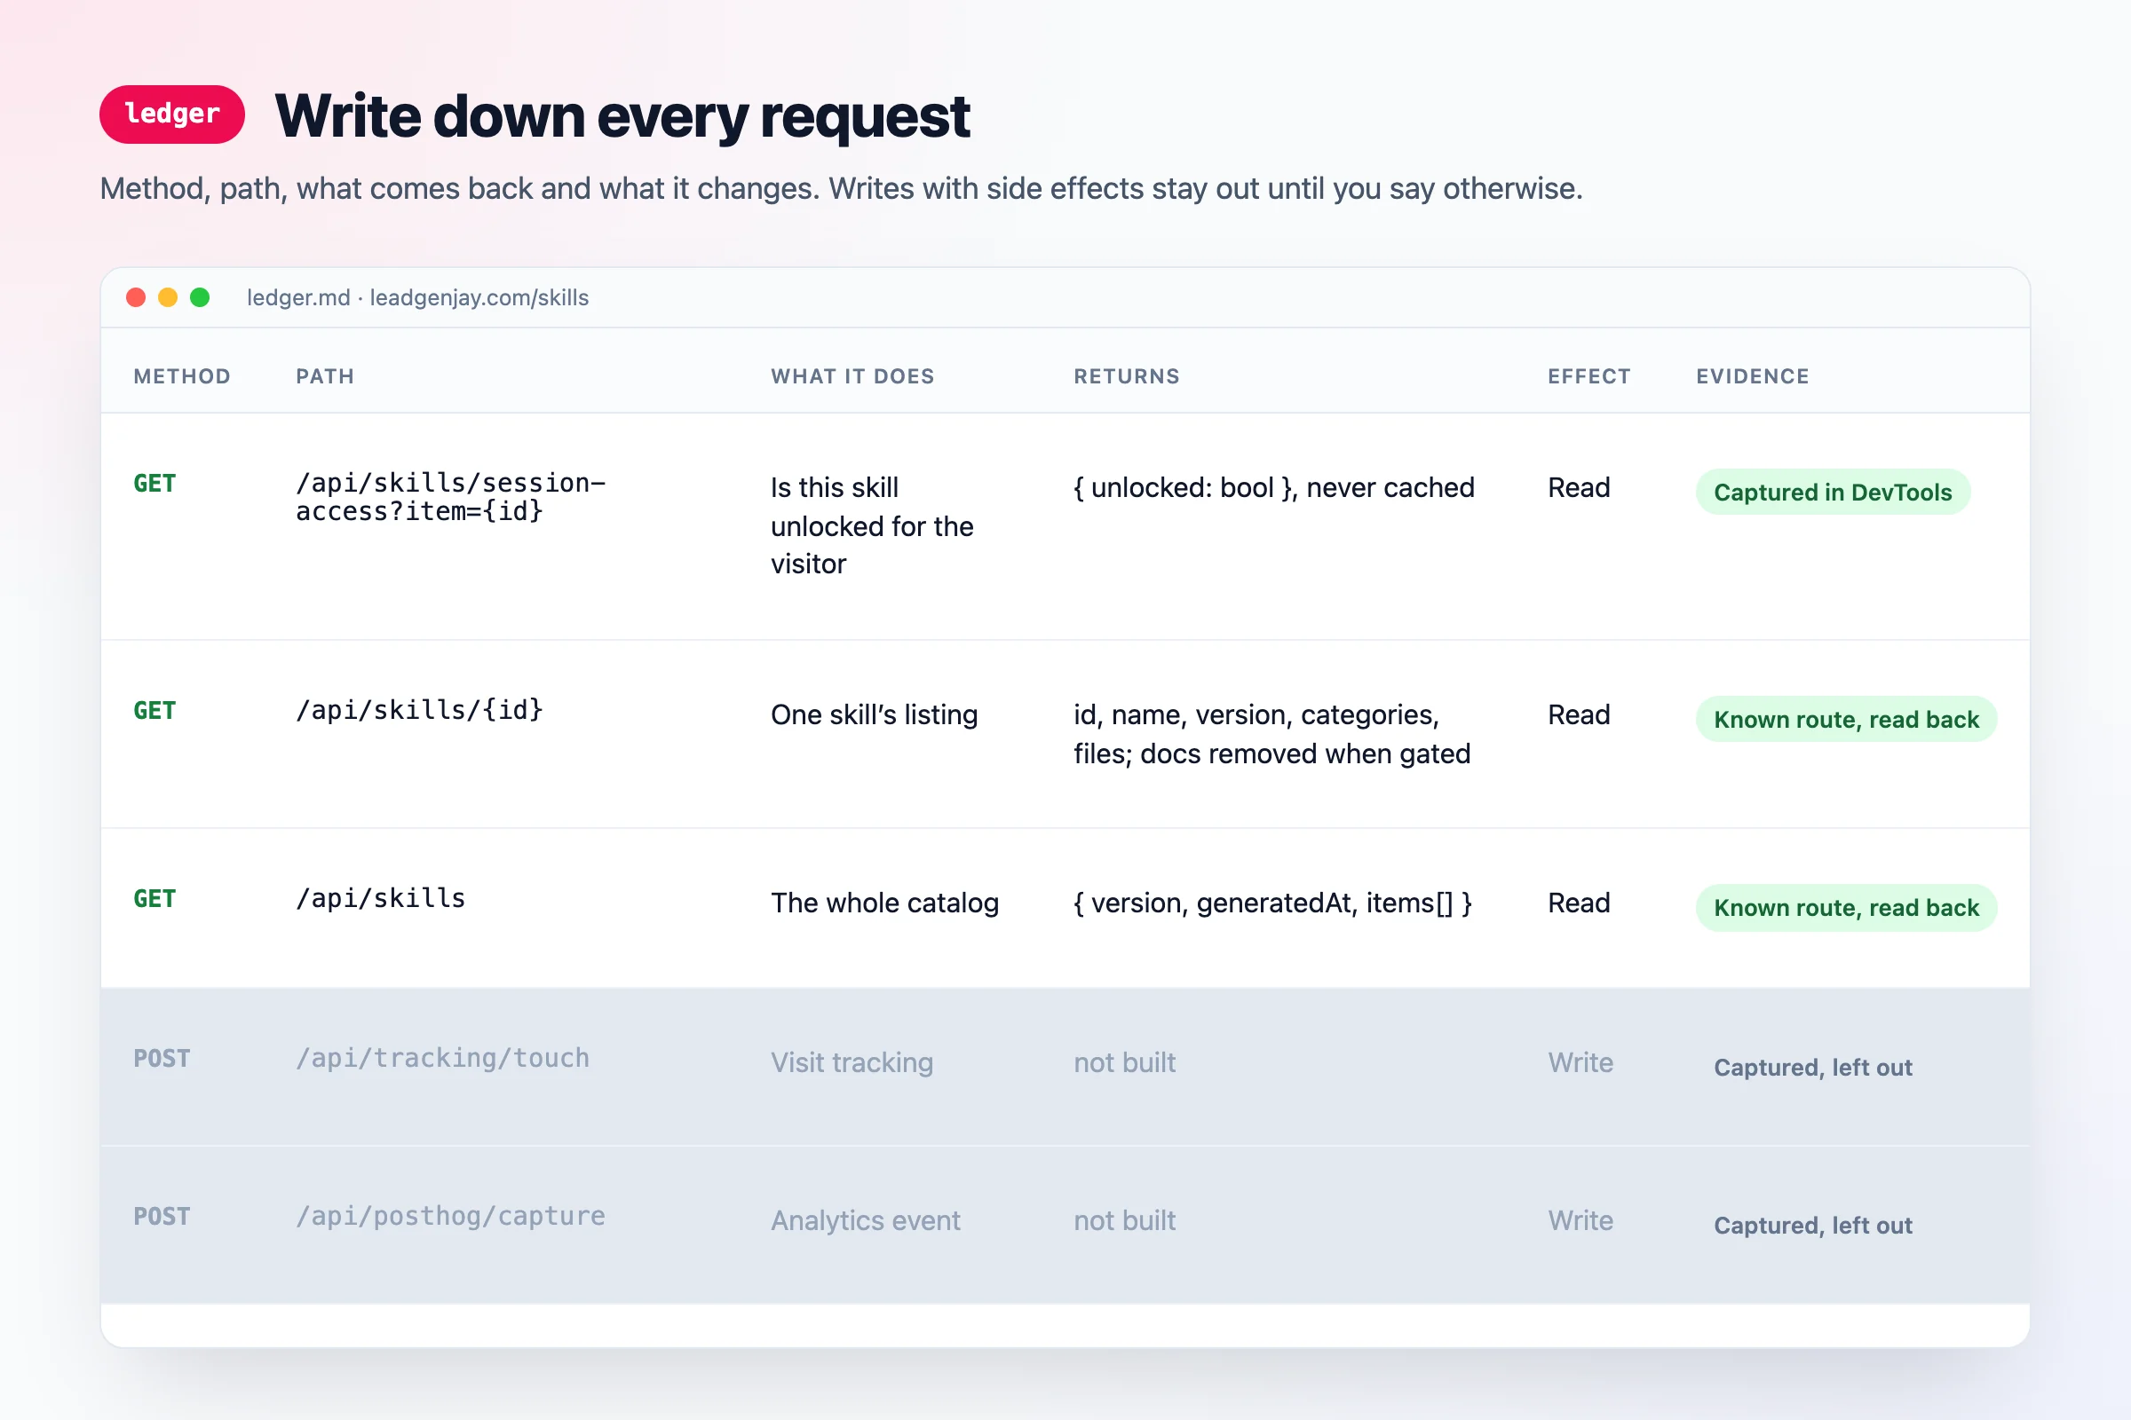Click the 'Write down every request' heading
Image resolution: width=2131 pixels, height=1420 pixels.
[622, 116]
